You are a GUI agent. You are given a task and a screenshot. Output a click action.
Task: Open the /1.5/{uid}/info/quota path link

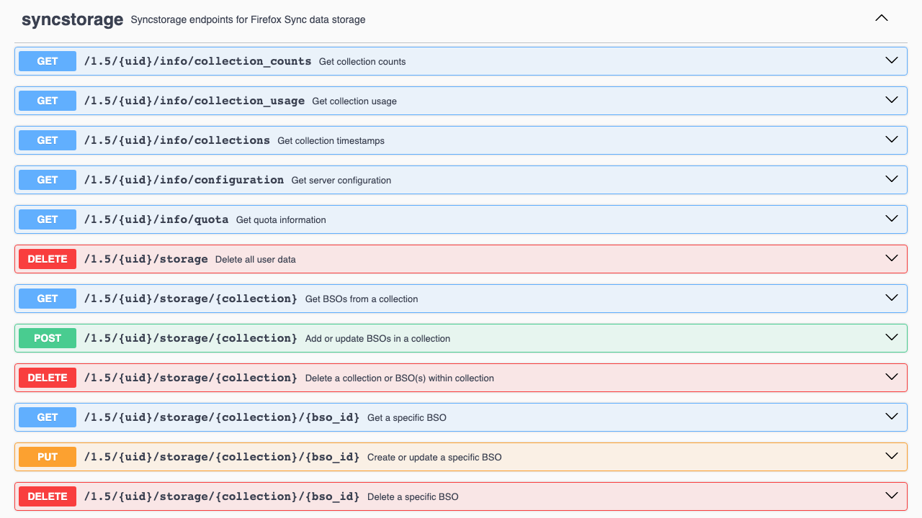click(x=156, y=219)
